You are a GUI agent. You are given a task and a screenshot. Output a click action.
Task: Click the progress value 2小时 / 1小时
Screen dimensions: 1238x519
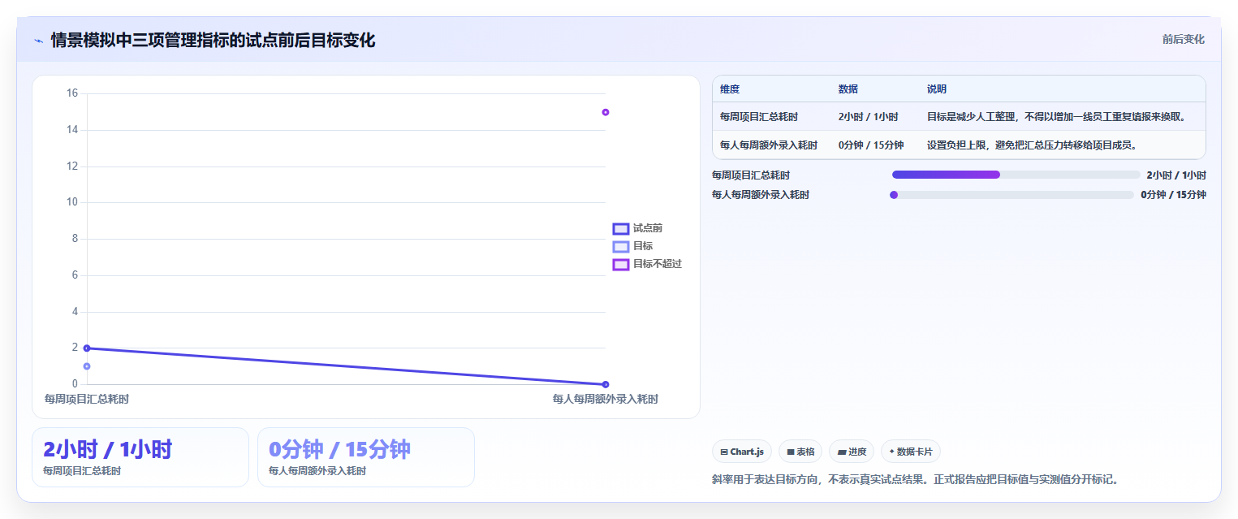tap(1176, 175)
